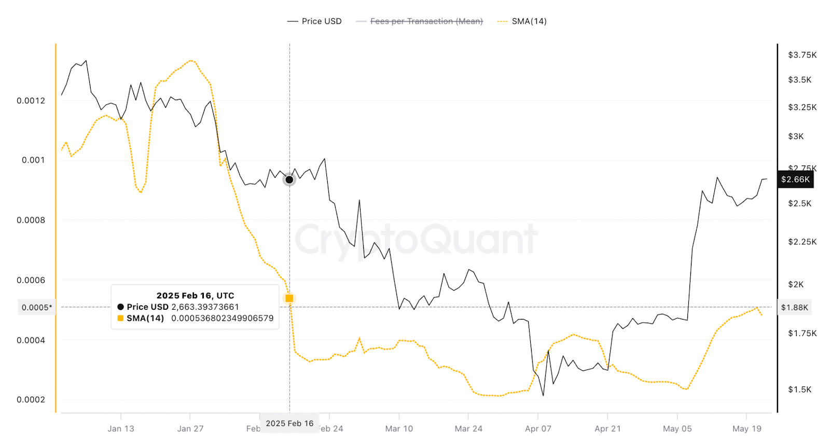Select the Apr 07 x-axis date tick
This screenshot has height=442, width=830.
coord(538,429)
